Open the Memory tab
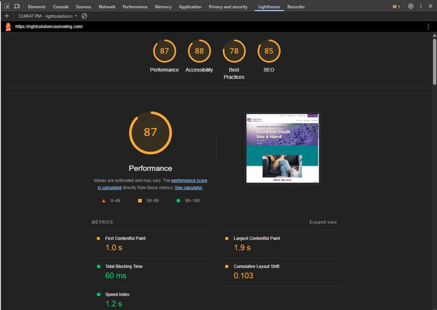The height and width of the screenshot is (310, 437). [x=163, y=7]
